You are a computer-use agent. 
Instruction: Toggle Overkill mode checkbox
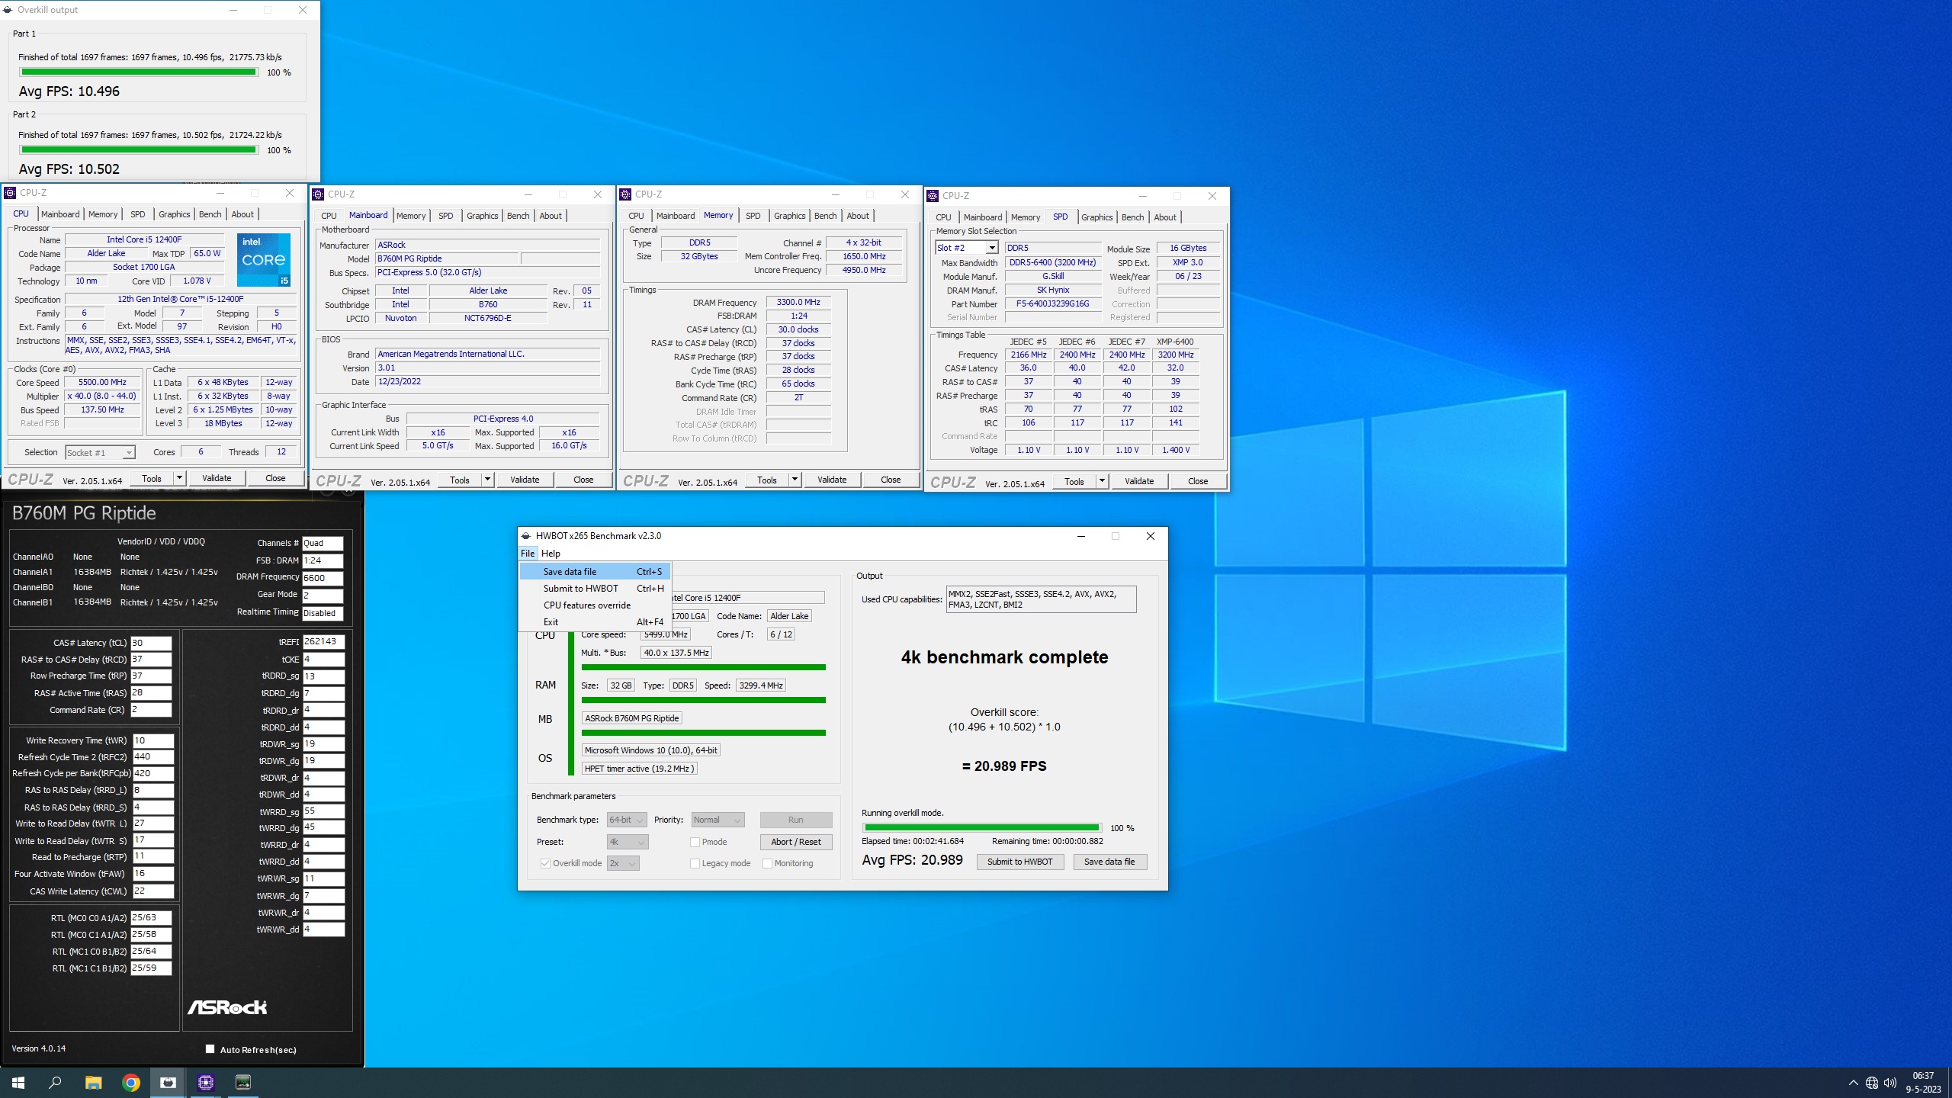click(x=545, y=863)
